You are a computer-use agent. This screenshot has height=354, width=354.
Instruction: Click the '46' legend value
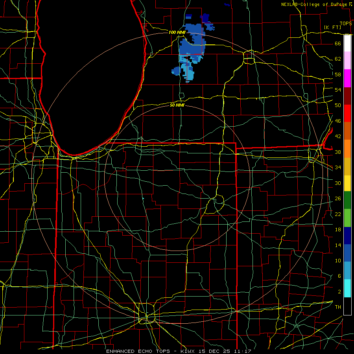tap(338, 121)
